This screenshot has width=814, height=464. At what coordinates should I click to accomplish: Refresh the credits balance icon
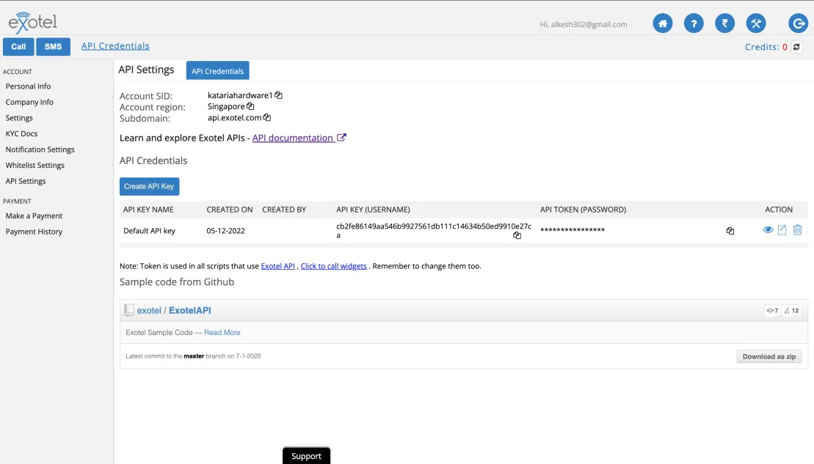tap(796, 47)
